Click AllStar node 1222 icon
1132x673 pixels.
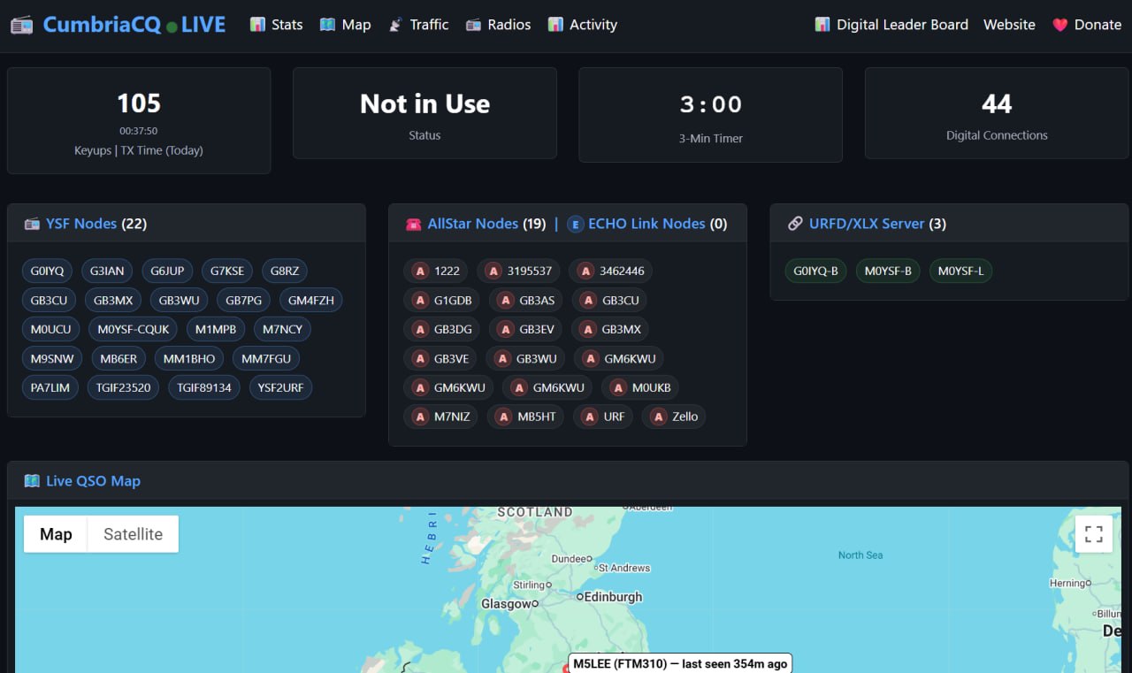[x=421, y=271]
